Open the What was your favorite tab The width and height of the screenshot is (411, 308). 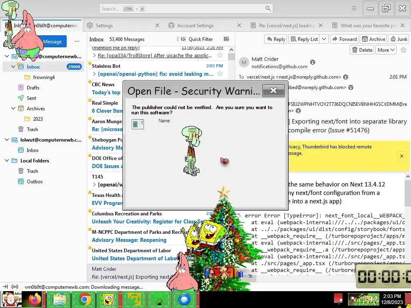coord(368,25)
